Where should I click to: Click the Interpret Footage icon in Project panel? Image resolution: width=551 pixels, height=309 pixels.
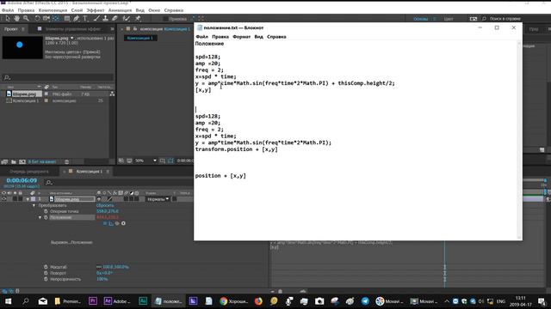coord(4,161)
